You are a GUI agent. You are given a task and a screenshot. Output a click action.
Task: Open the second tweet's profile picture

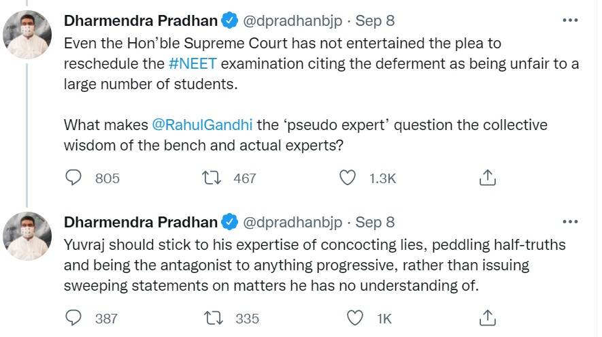(x=27, y=236)
